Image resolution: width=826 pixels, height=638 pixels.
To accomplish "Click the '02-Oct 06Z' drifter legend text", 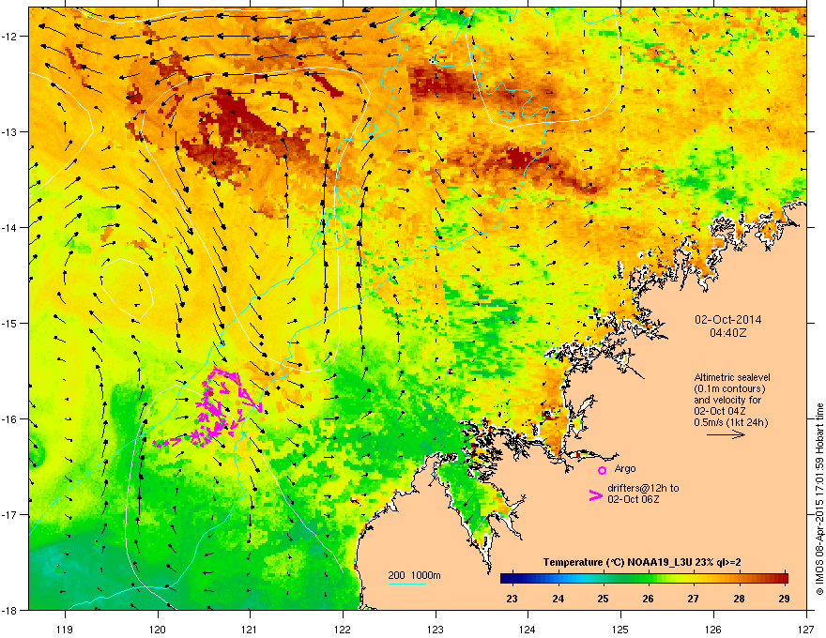I will tap(634, 499).
